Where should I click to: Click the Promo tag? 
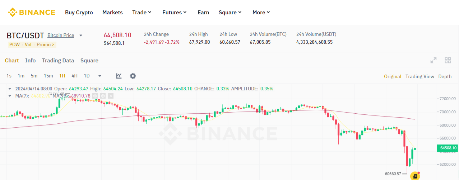point(45,45)
